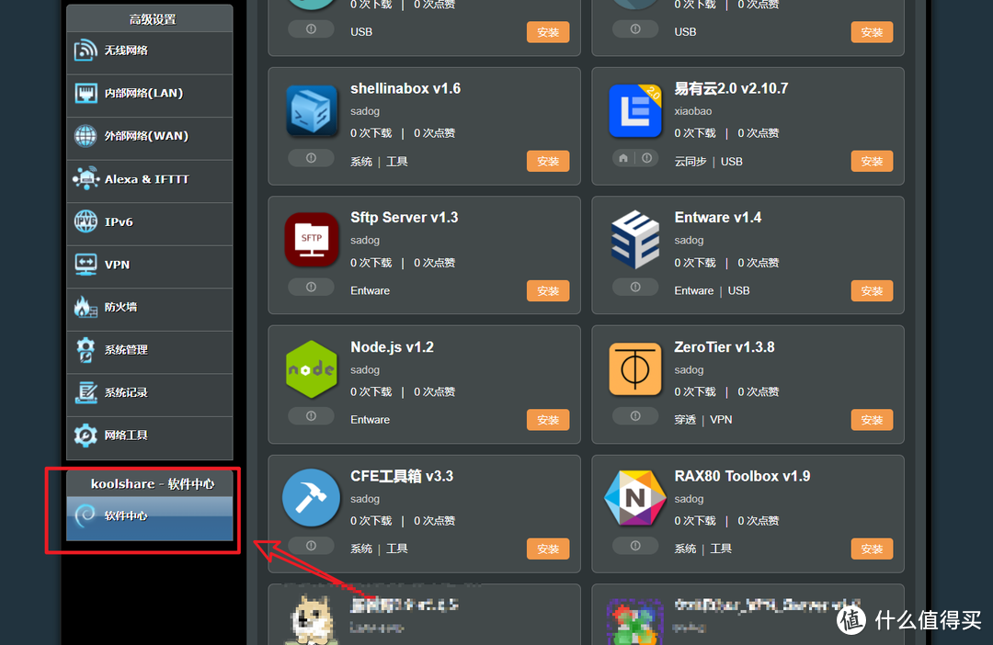Show info for Sftp Server plugin
Image resolution: width=993 pixels, height=645 pixels.
coord(311,288)
